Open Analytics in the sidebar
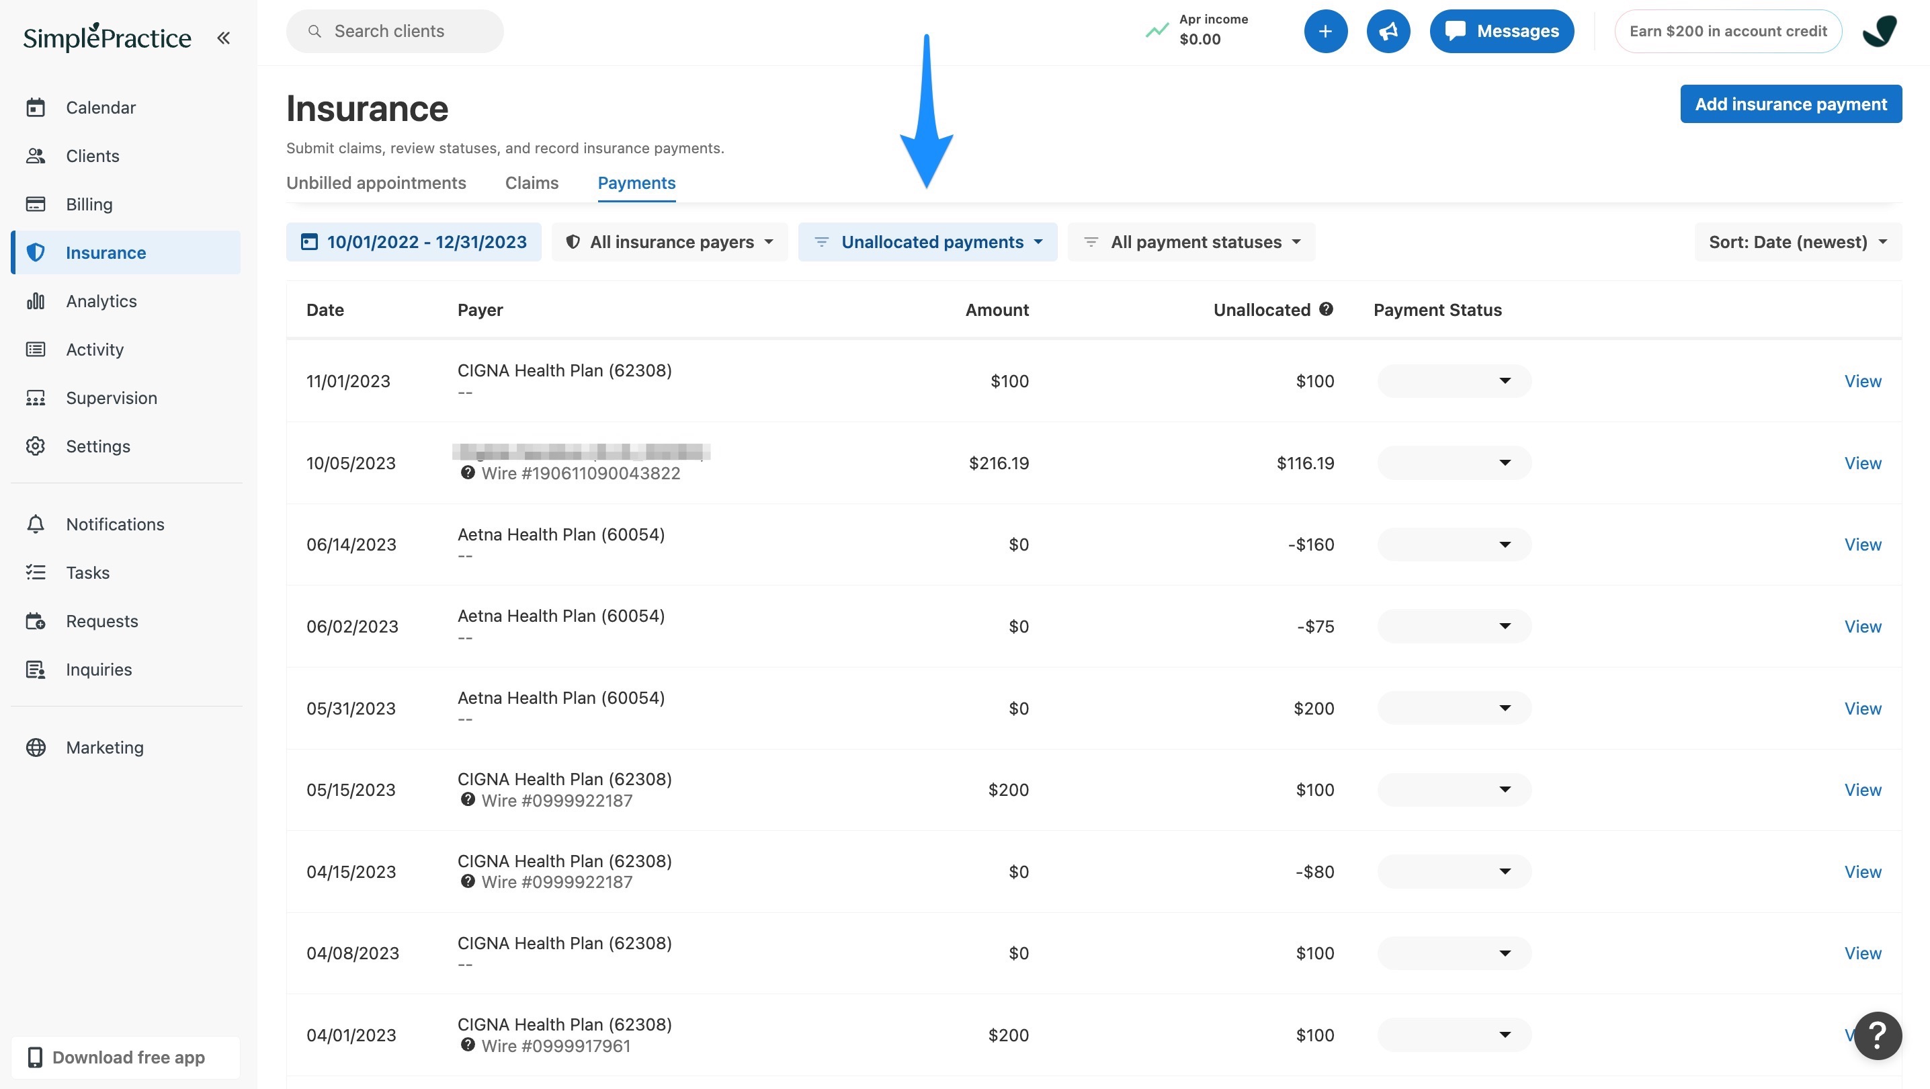1930x1089 pixels. pyautogui.click(x=126, y=300)
